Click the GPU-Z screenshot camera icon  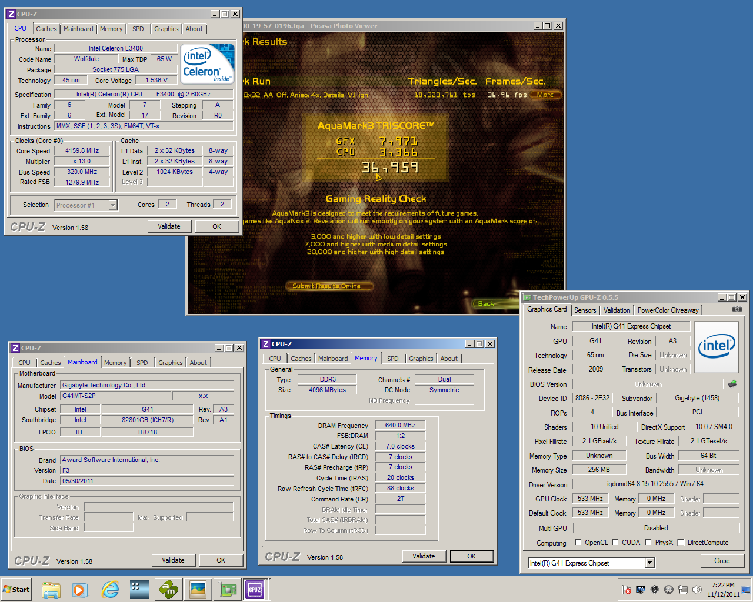(x=737, y=309)
